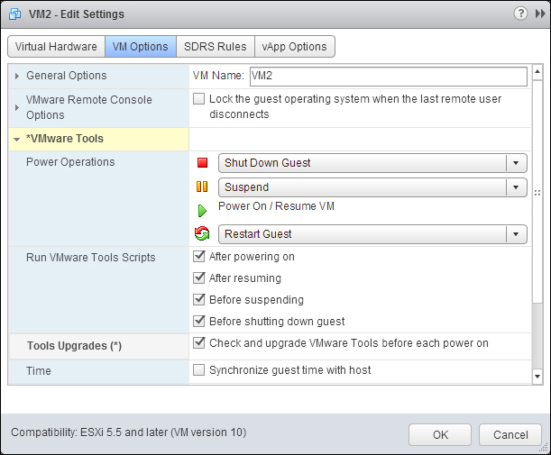
Task: Select the VM Options tab
Action: [141, 46]
